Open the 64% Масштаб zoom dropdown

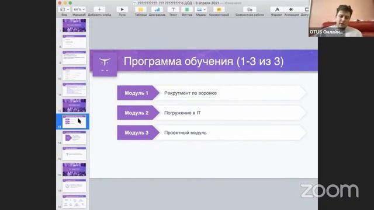[79, 9]
